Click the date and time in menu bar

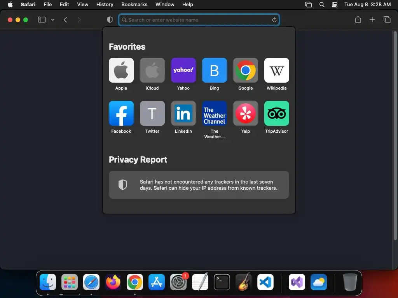[x=367, y=5]
